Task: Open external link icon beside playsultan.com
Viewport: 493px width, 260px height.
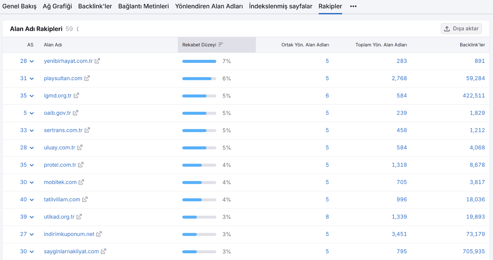Action: 87,78
